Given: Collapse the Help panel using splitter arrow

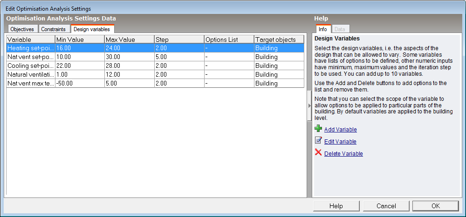Looking at the screenshot, I should [x=309, y=106].
